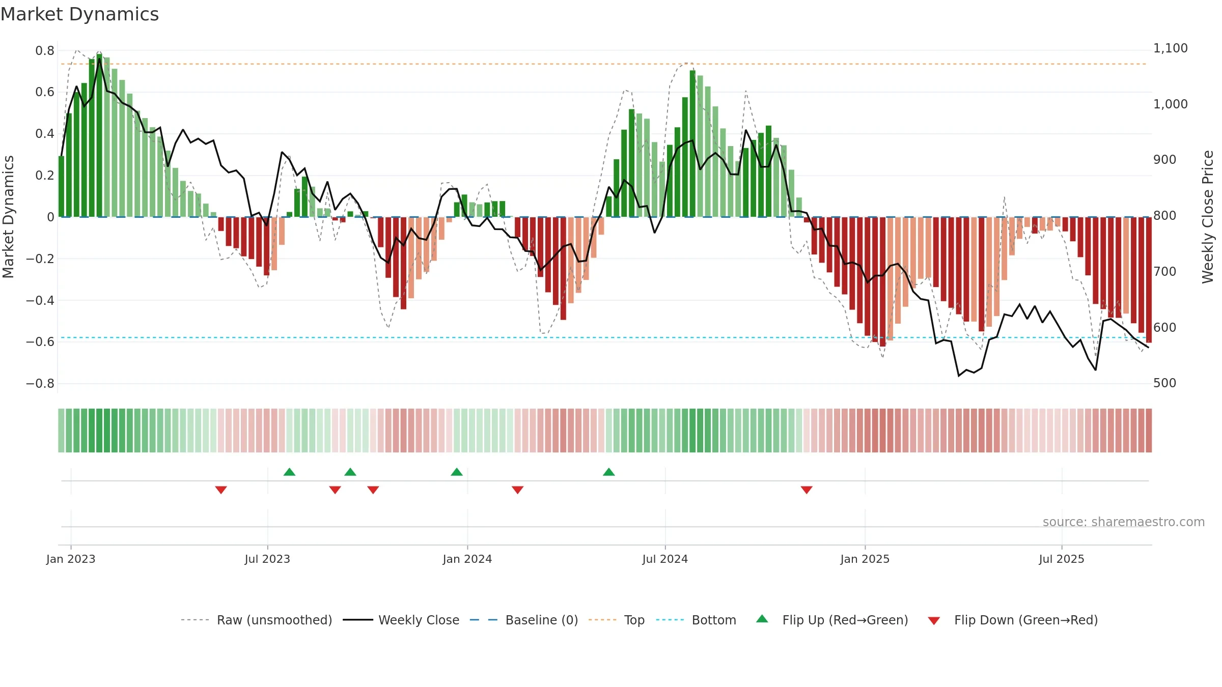Click the 1,000 right axis tick

coord(1171,104)
